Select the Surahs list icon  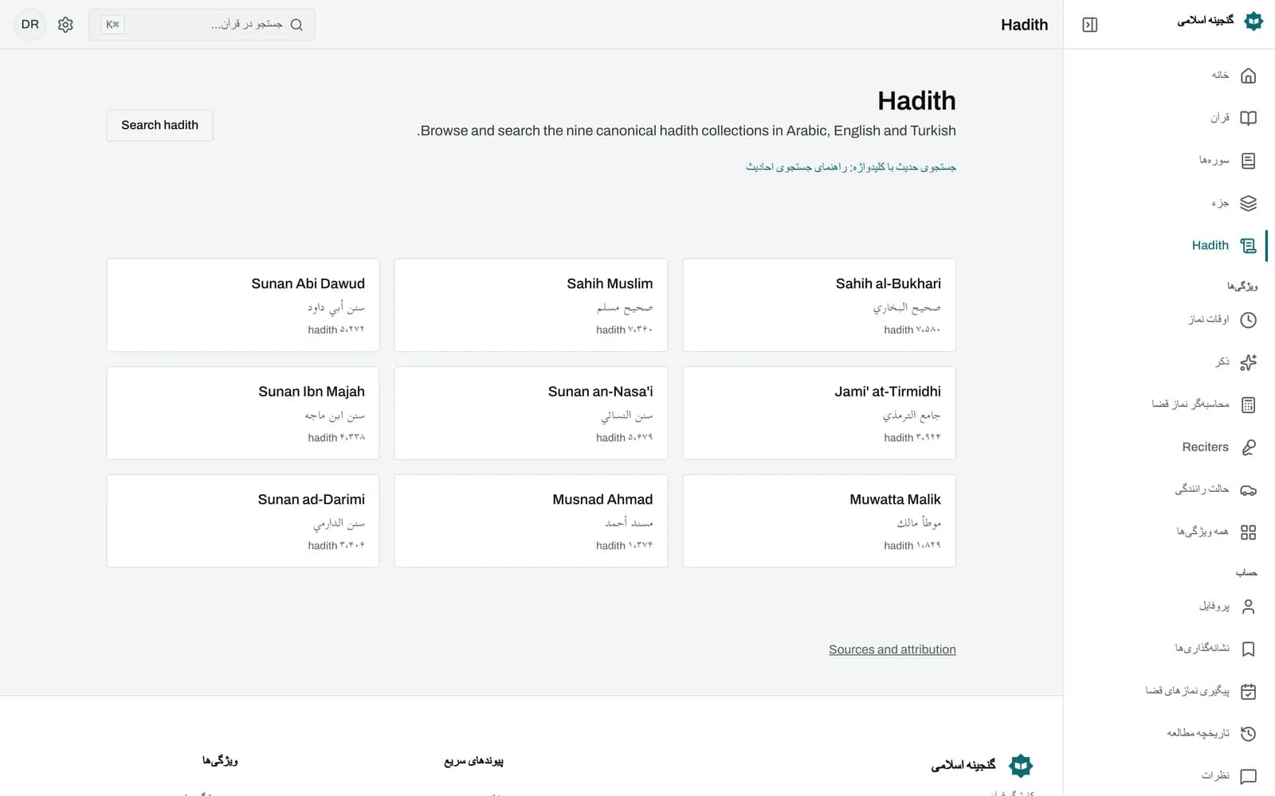(x=1248, y=161)
